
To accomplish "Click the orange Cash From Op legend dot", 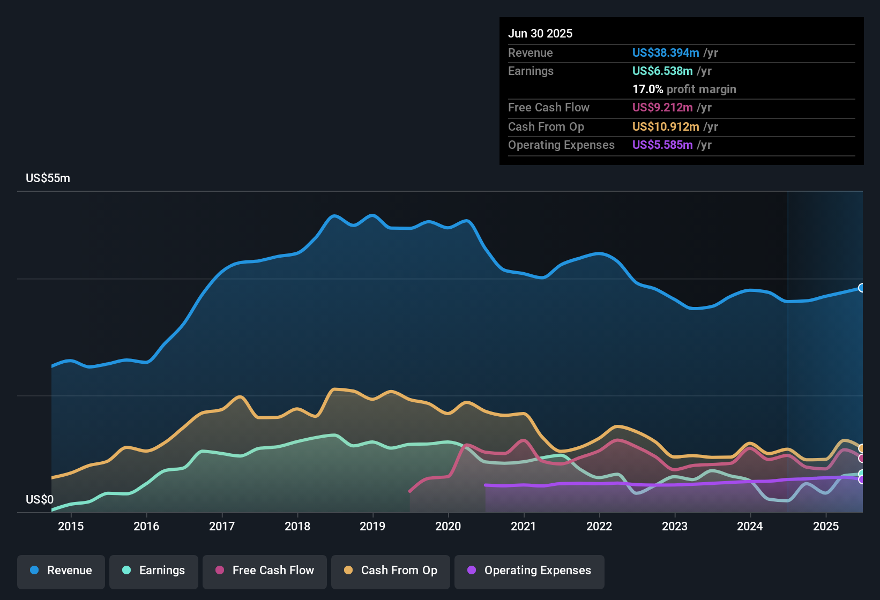I will (348, 571).
